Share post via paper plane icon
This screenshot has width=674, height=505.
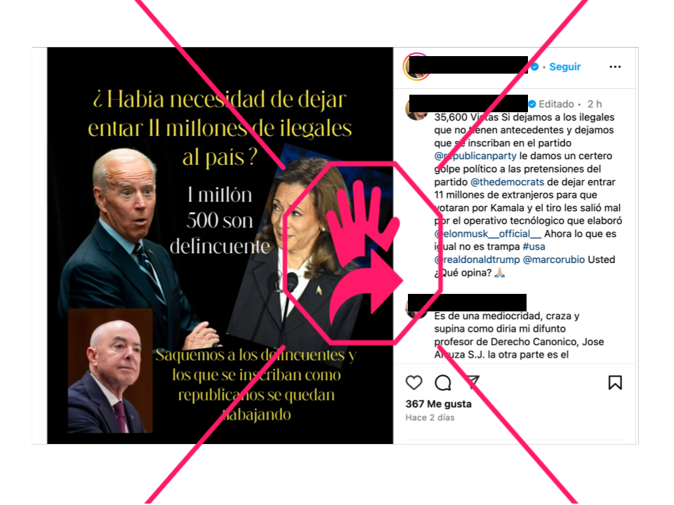(x=472, y=382)
